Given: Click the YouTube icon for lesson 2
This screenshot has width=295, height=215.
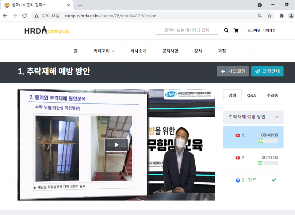Looking at the screenshot, I should [x=238, y=158].
